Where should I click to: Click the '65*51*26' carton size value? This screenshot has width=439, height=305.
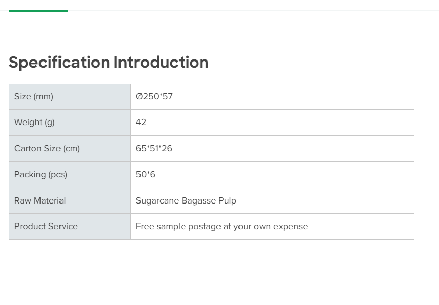[154, 149]
